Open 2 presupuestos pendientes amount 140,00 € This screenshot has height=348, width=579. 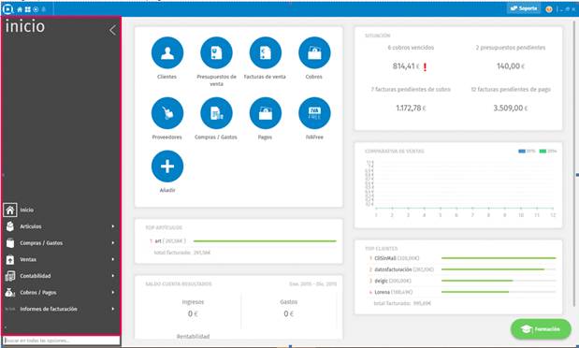click(511, 66)
